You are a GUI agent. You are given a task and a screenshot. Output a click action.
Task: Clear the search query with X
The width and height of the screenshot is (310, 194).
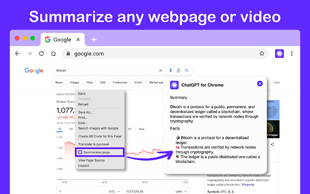pos(160,70)
